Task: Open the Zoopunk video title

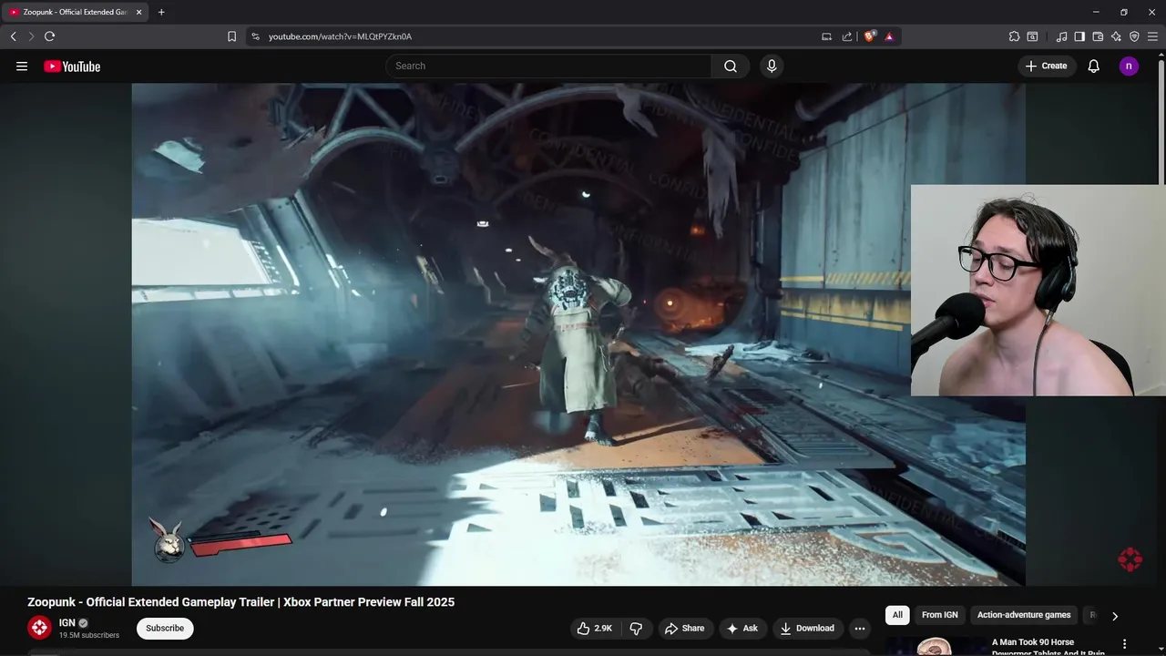Action: tap(240, 601)
